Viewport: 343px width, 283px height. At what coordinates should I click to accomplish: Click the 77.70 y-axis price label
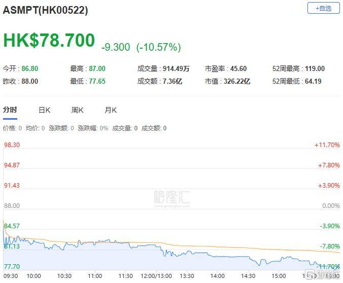pyautogui.click(x=12, y=267)
